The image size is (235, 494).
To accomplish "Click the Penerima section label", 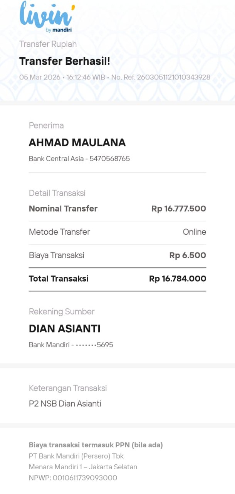I will click(x=46, y=125).
